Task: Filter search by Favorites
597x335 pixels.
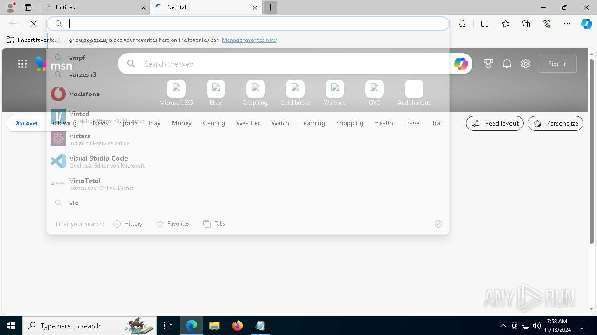Action: (173, 224)
